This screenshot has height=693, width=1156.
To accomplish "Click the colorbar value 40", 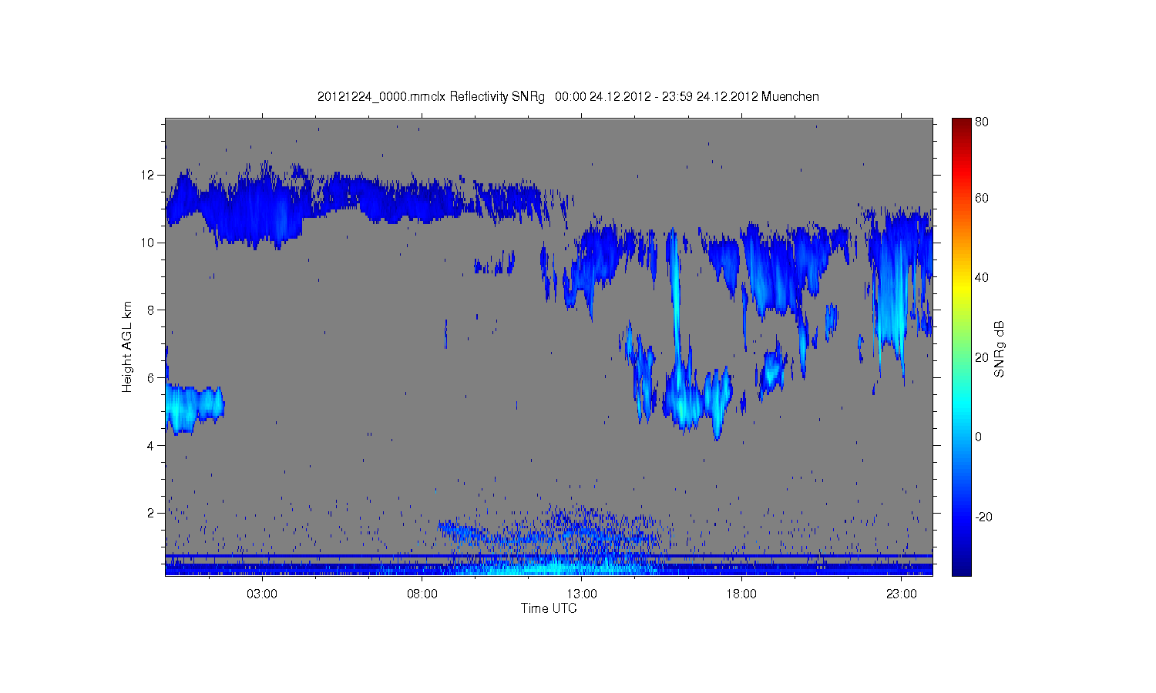I will point(982,277).
